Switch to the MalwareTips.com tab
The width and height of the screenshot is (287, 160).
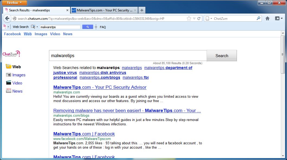pos(104,10)
